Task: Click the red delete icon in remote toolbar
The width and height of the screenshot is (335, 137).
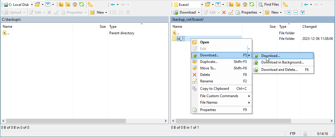Action: click(224, 12)
